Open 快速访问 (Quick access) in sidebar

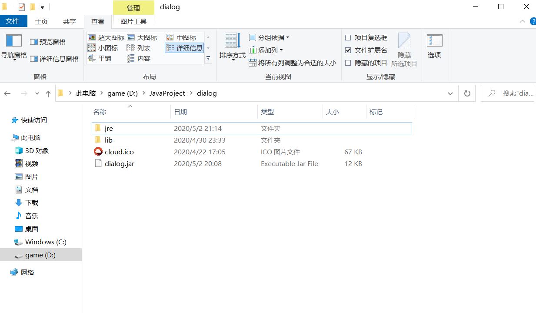click(x=29, y=120)
